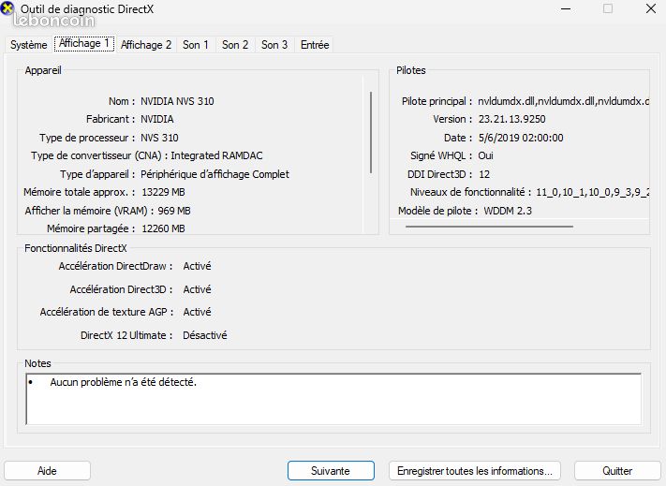This screenshot has height=486, width=666.
Task: Click the driver date 5/6/2019 02:00:00
Action: [521, 138]
